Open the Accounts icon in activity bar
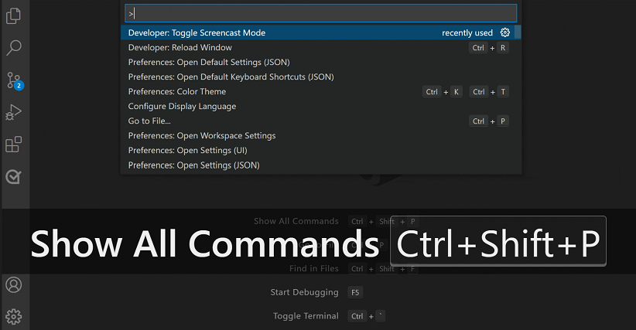 14,284
